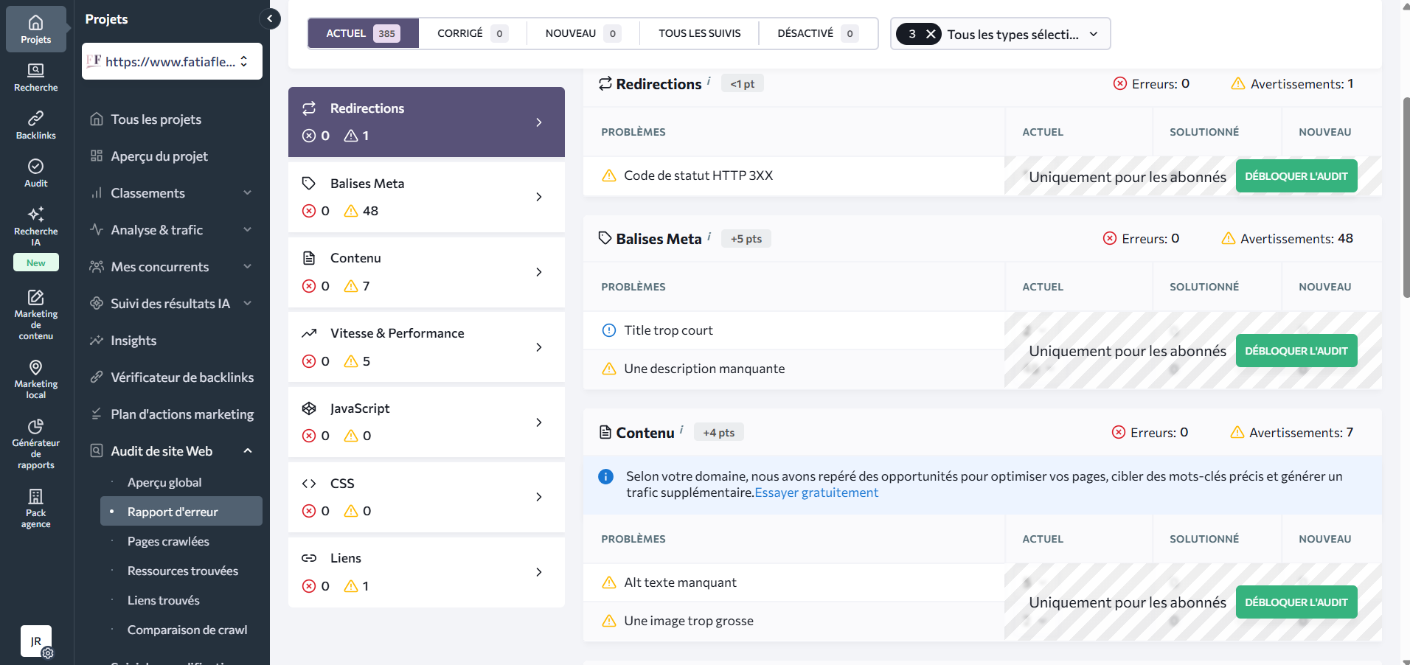Clear the 3 selected types filter

tap(931, 34)
